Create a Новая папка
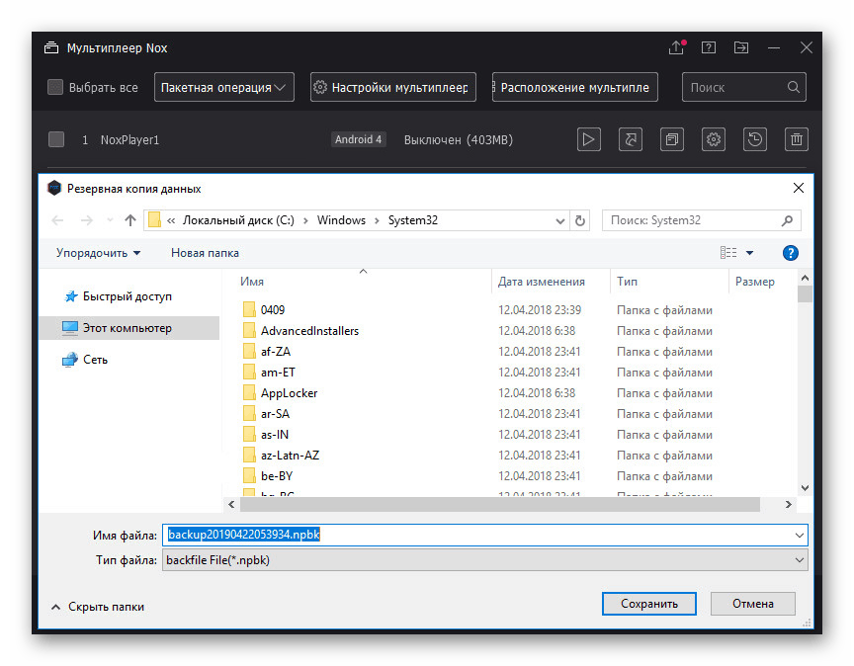The width and height of the screenshot is (854, 666). click(205, 253)
